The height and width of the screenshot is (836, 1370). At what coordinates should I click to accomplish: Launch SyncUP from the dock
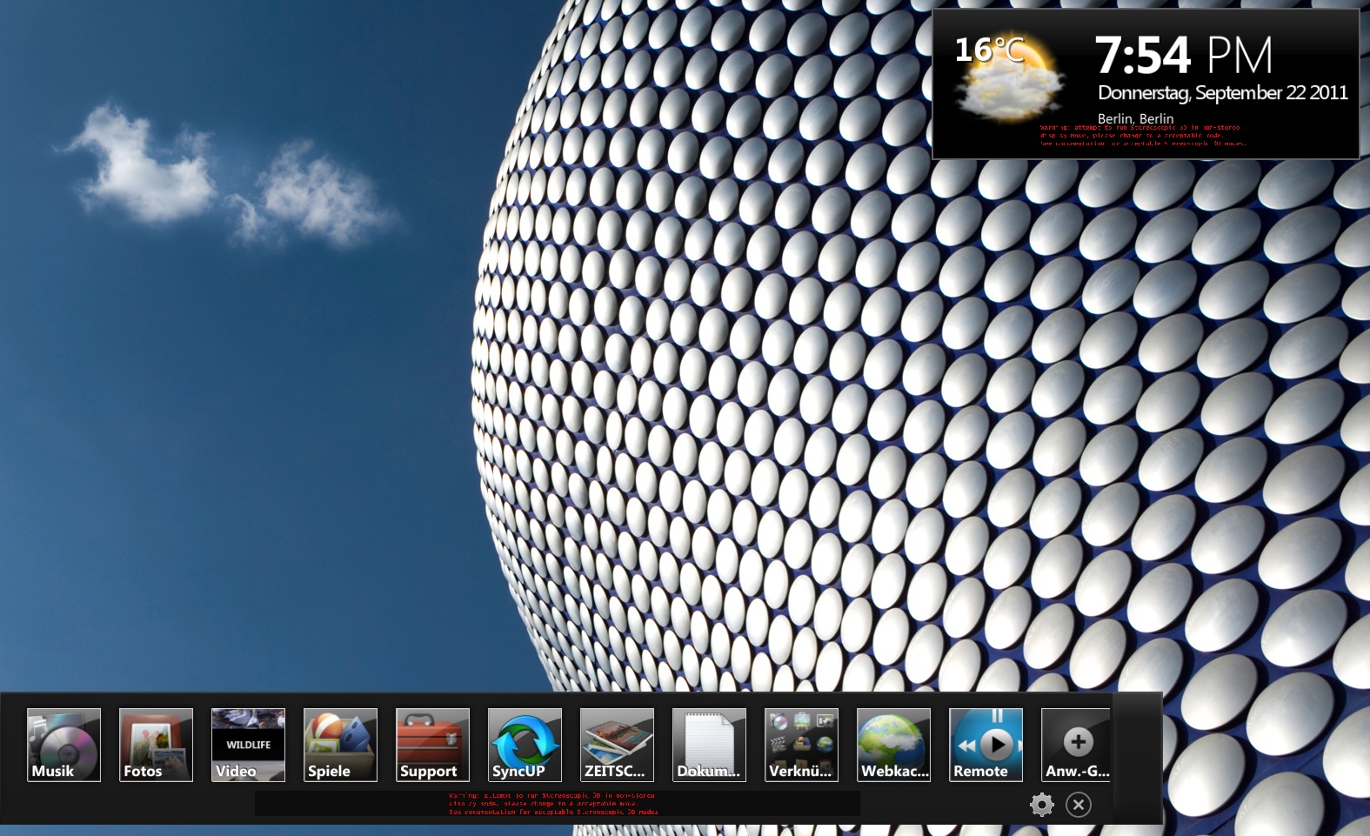point(525,745)
